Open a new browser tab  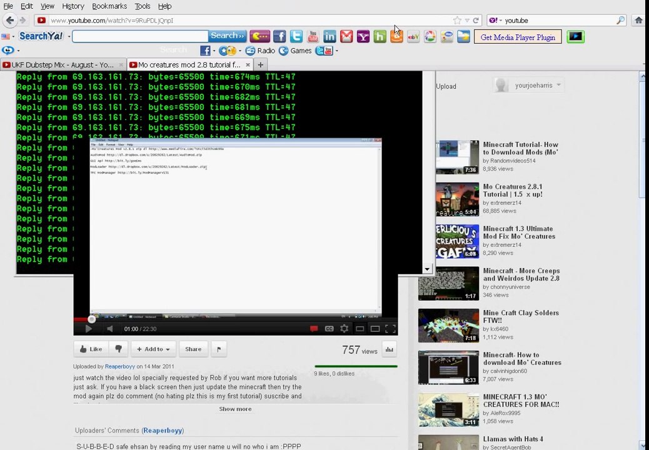[260, 64]
